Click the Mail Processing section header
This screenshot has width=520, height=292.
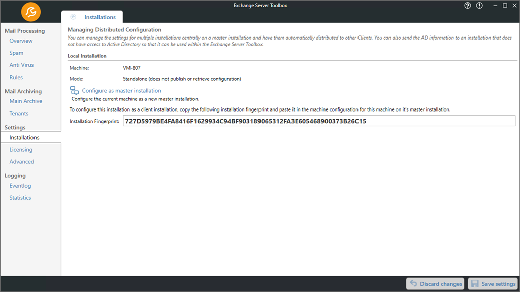pyautogui.click(x=24, y=31)
